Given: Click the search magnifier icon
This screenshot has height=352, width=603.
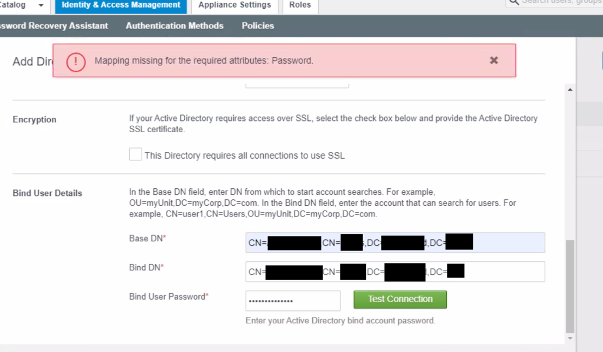Looking at the screenshot, I should tap(514, 2).
